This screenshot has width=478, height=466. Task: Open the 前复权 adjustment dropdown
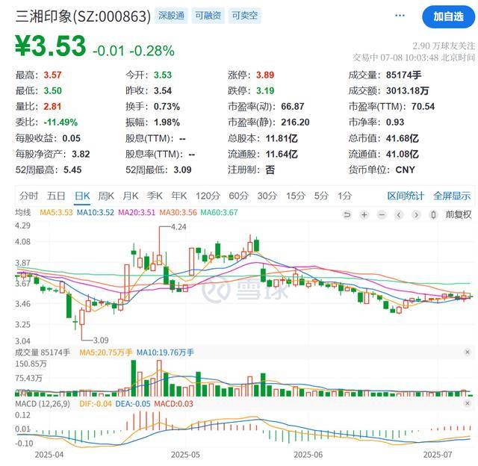(459, 215)
